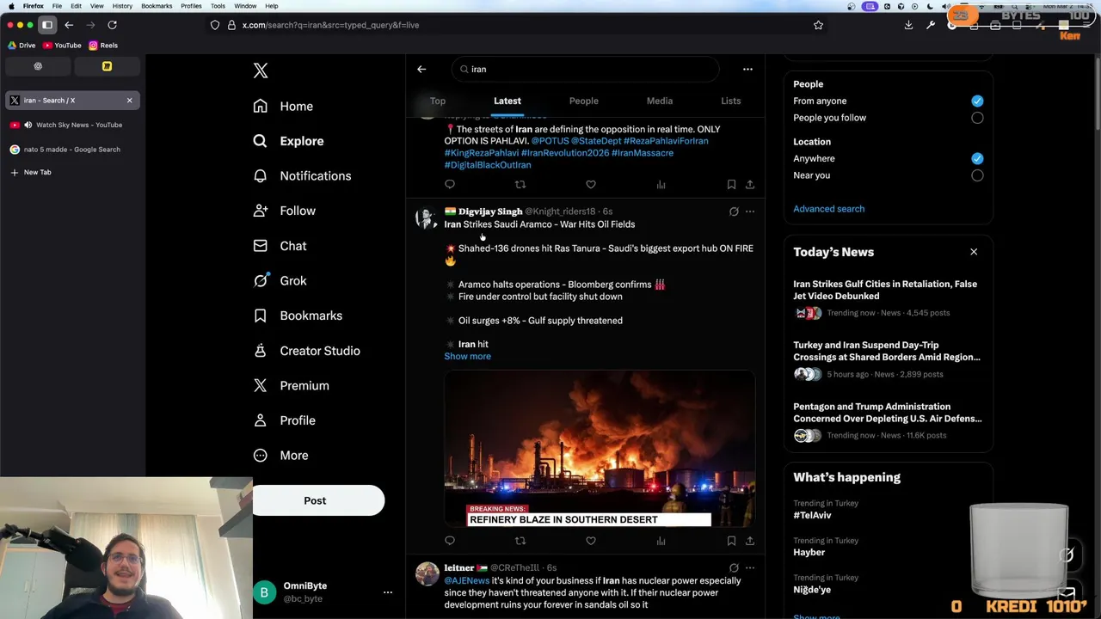Viewport: 1101px width, 619px height.
Task: Open Pentagon and Trump Administration news story
Action: tap(888, 421)
